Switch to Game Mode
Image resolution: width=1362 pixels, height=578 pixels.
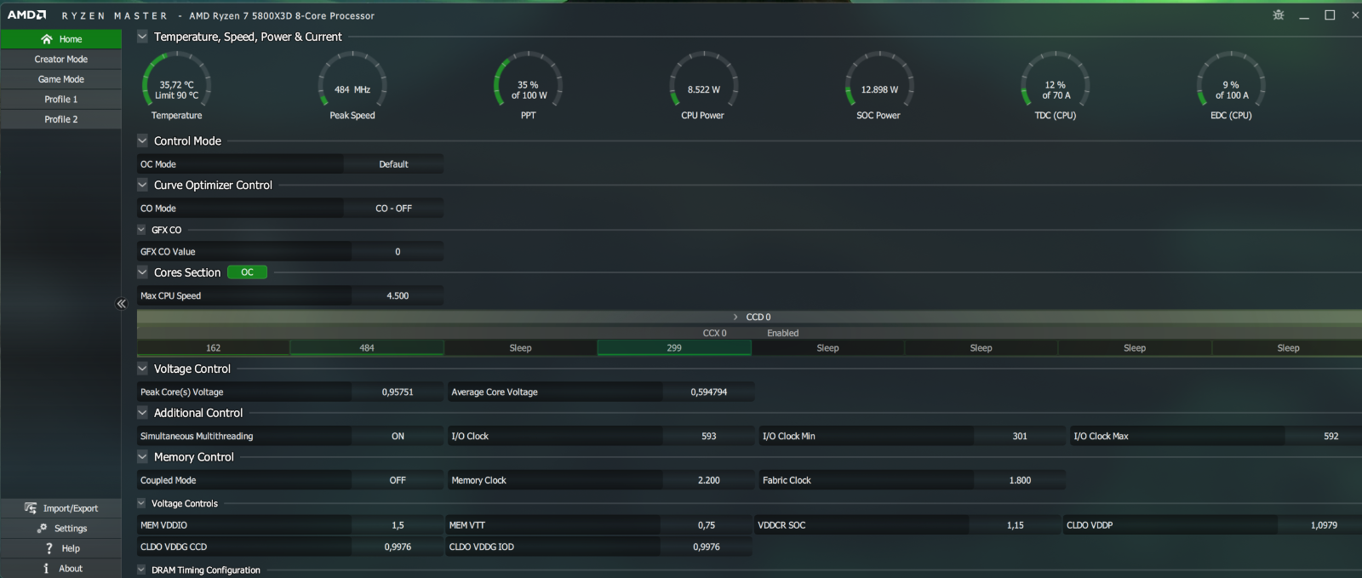(60, 79)
